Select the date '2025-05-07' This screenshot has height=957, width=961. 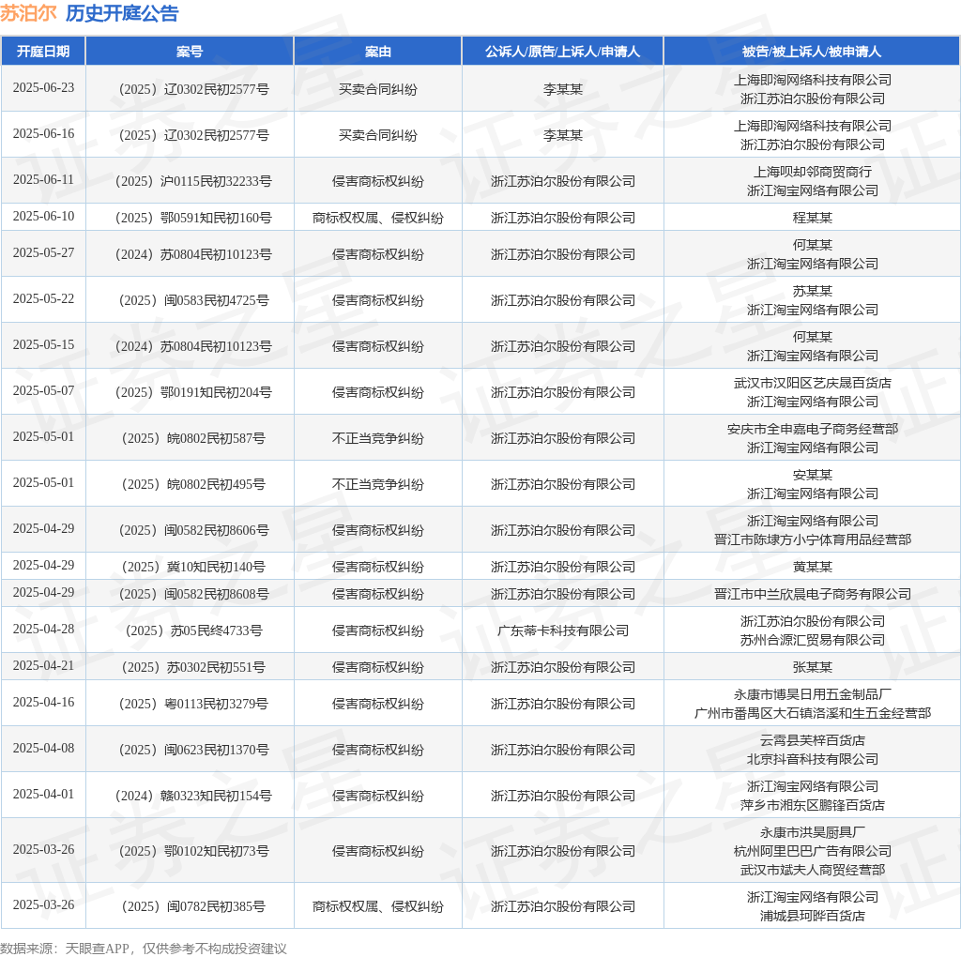click(43, 391)
